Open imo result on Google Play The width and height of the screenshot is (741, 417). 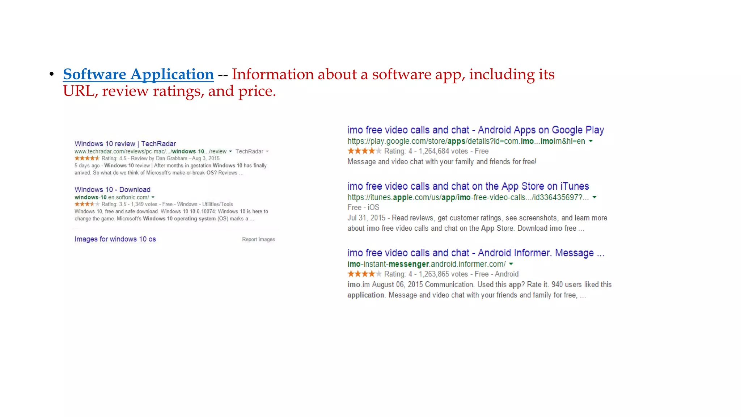click(475, 130)
